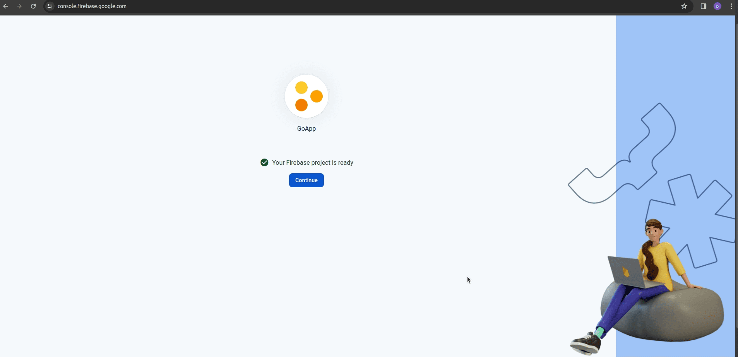The width and height of the screenshot is (738, 357).
Task: Click the dark orange dot in the GoApp logo
Action: click(x=301, y=105)
